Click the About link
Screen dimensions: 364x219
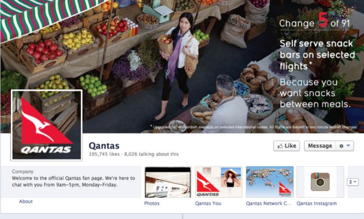point(26,201)
